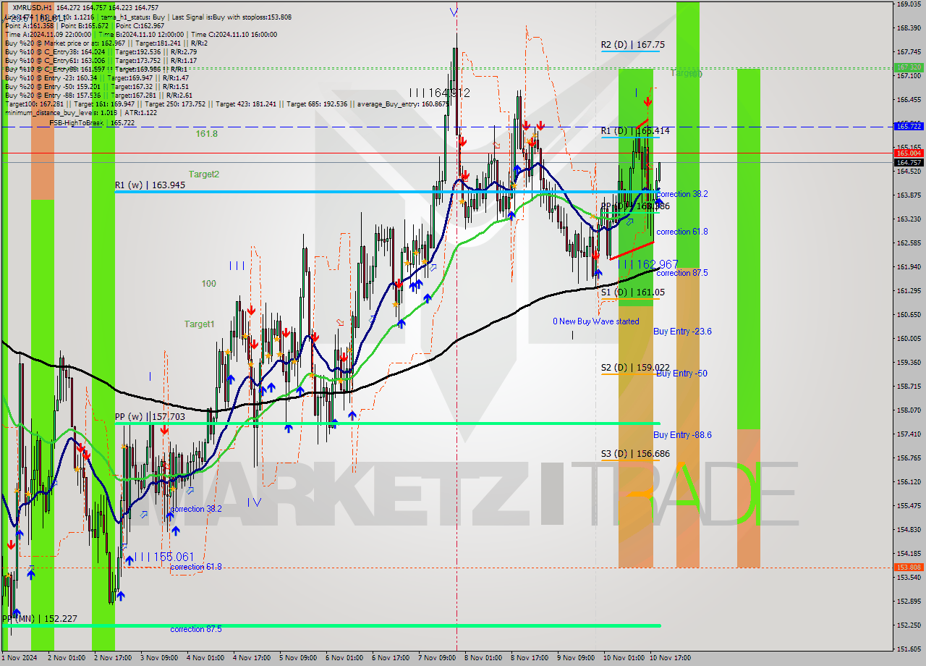Click the 1 Nov 2024 time label

(x=19, y=658)
